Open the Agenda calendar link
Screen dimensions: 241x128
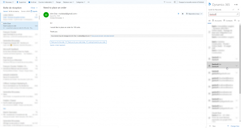[34, 11]
